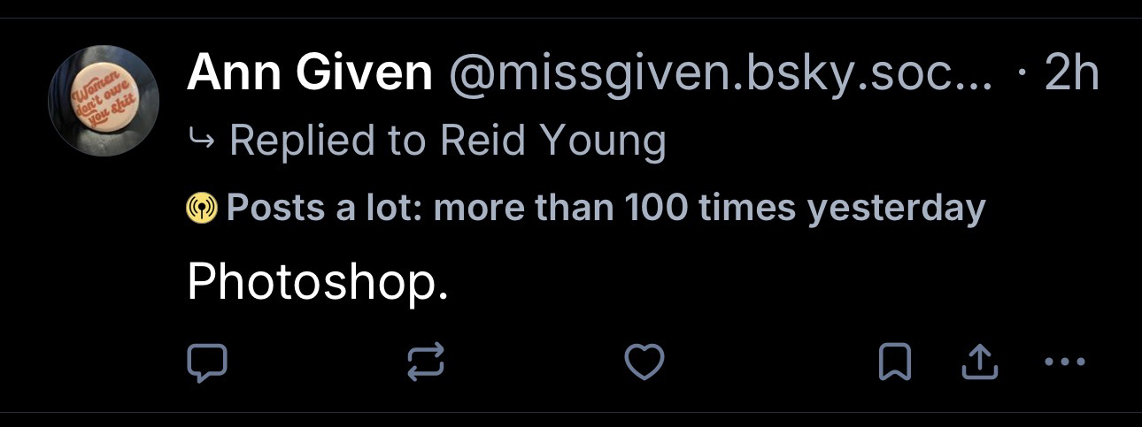The image size is (1142, 427).
Task: Click the curved reply arrow beside "Replied to"
Action: point(202,140)
